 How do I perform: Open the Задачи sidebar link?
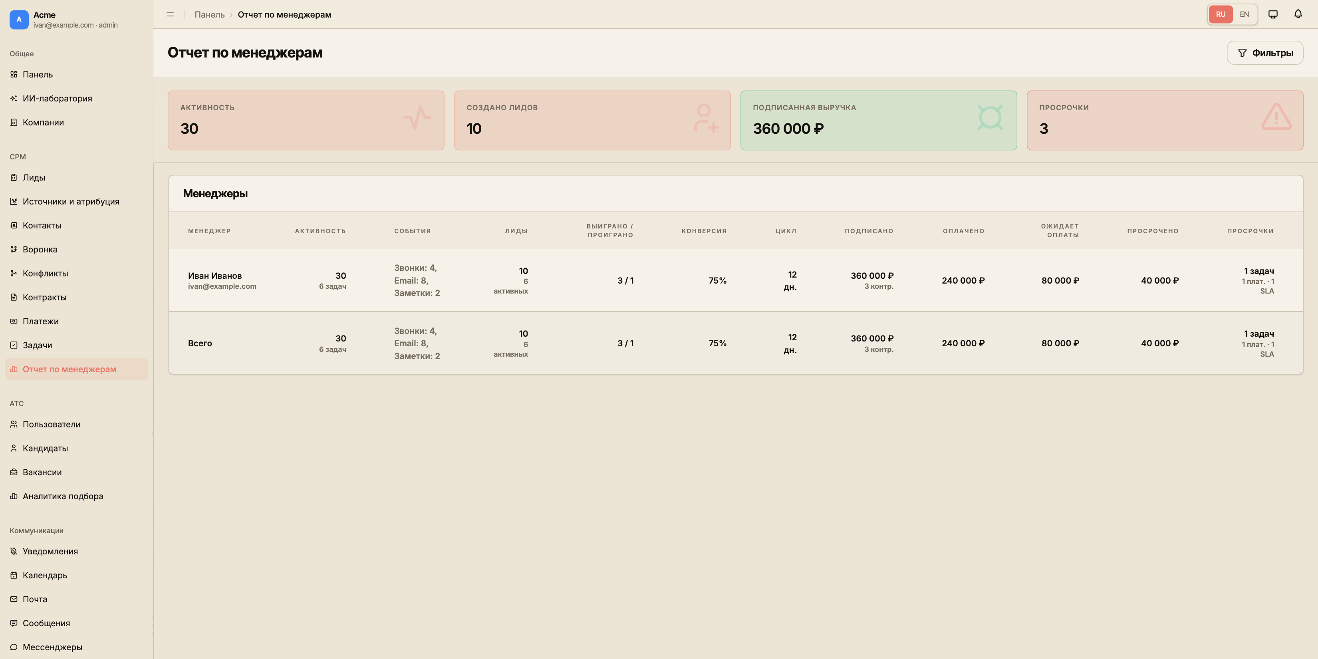pyautogui.click(x=76, y=345)
